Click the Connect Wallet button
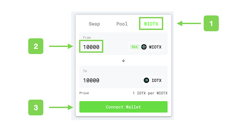The width and height of the screenshot is (241, 136). 123,107
